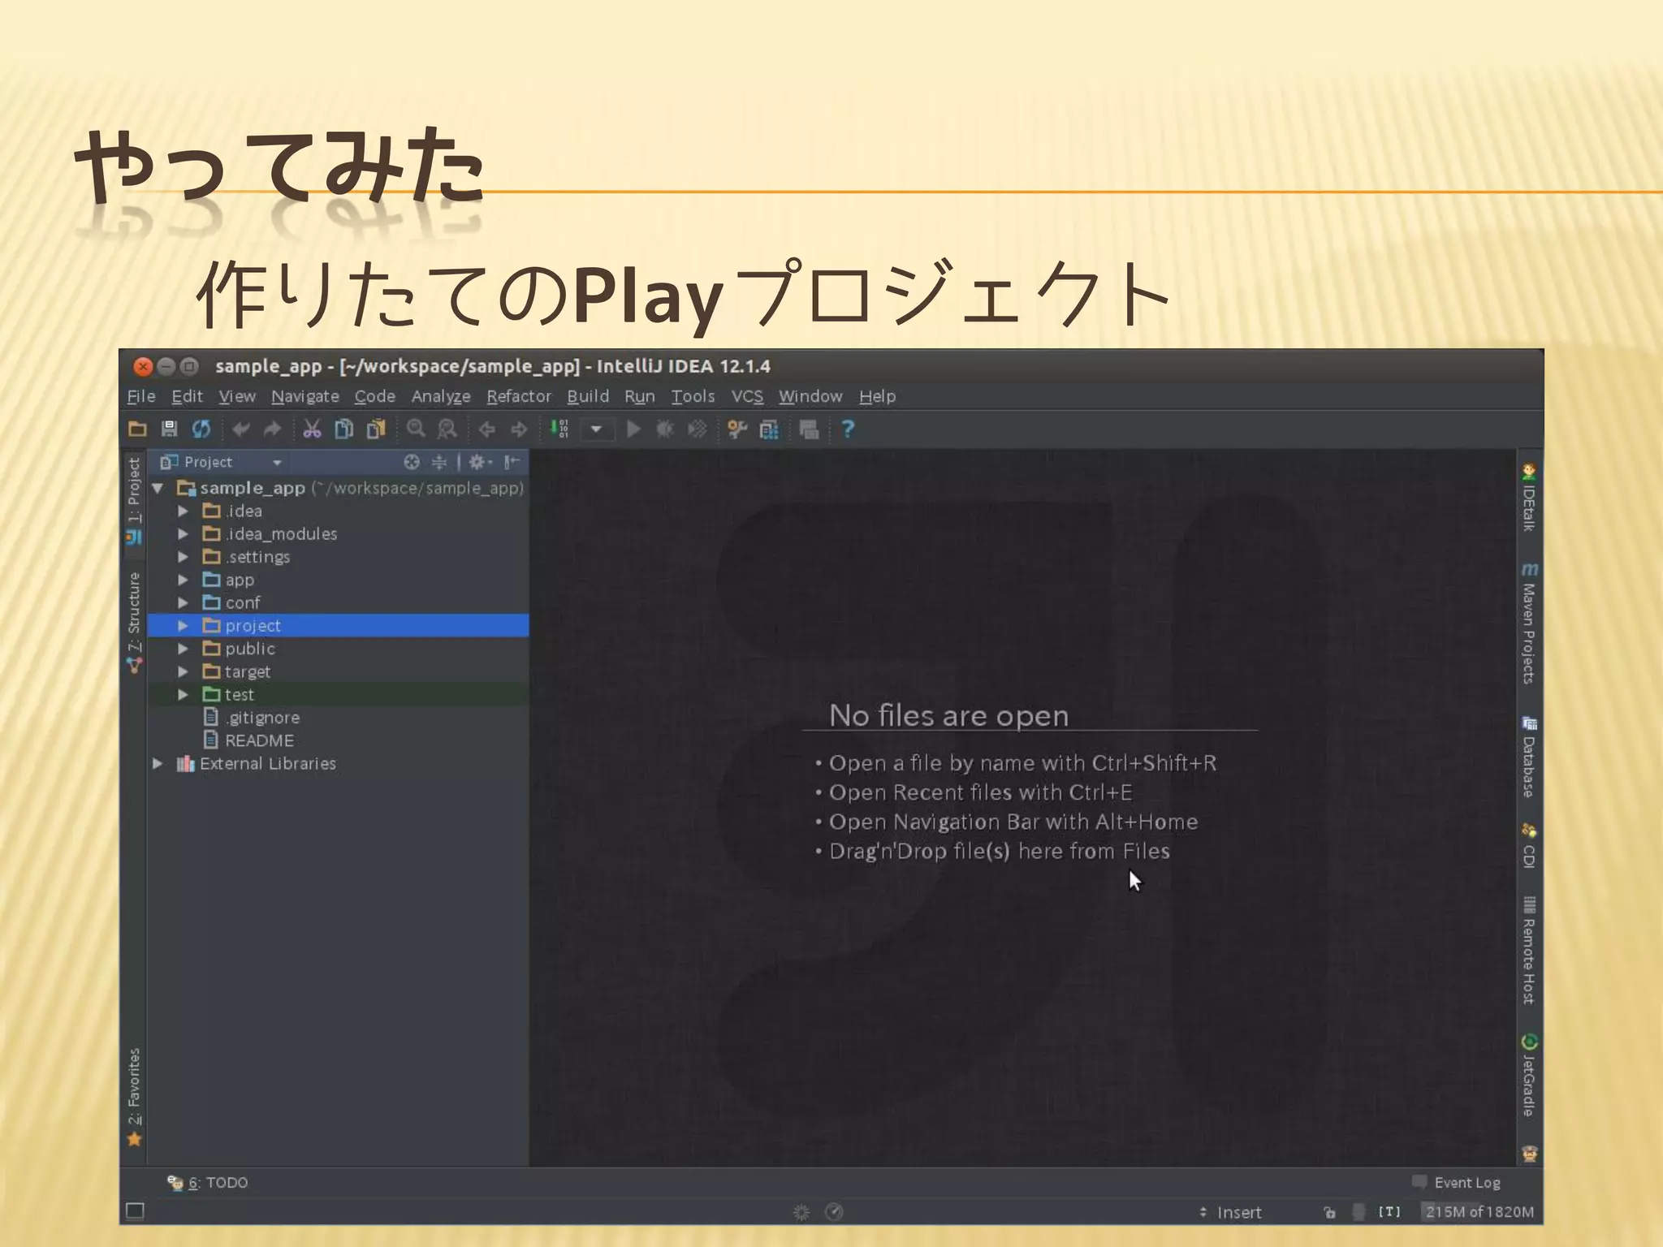Open the Maven Projects tool window
1663x1247 pixels.
tap(1529, 623)
